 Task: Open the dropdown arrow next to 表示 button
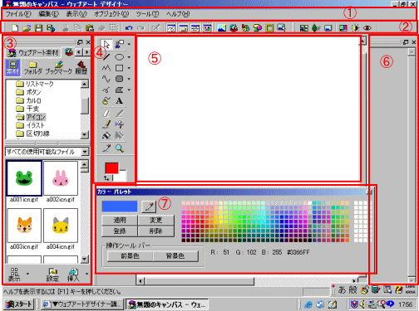[27, 274]
